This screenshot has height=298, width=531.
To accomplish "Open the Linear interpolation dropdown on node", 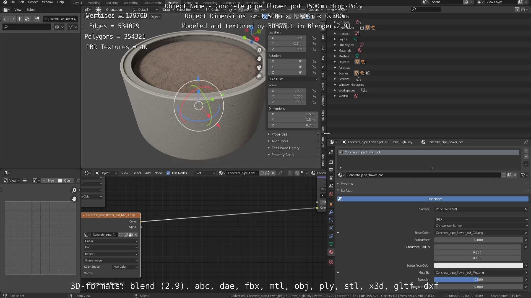I will (x=111, y=241).
